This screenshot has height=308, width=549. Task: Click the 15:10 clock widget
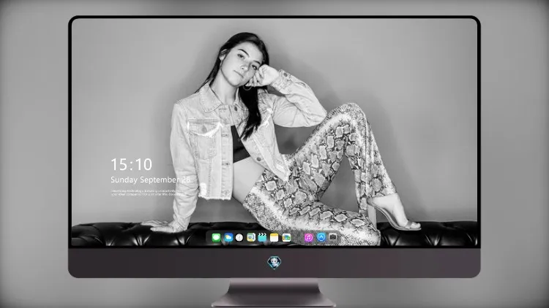[x=132, y=164]
